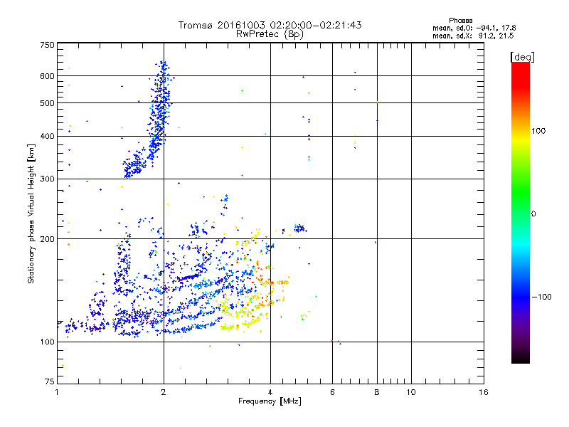Click the x-axis tick label '10'
The height and width of the screenshot is (427, 569).
(411, 392)
